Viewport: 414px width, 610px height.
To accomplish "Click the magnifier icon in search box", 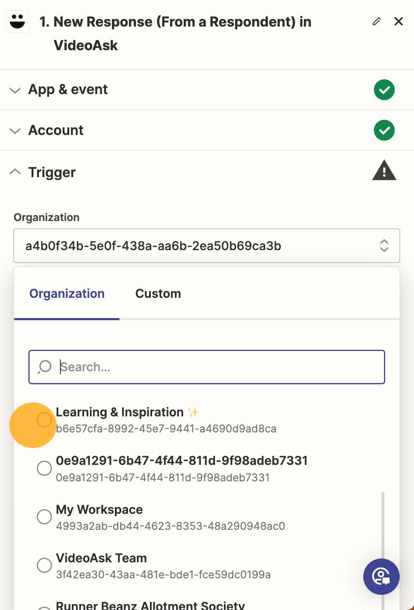I will (x=44, y=367).
